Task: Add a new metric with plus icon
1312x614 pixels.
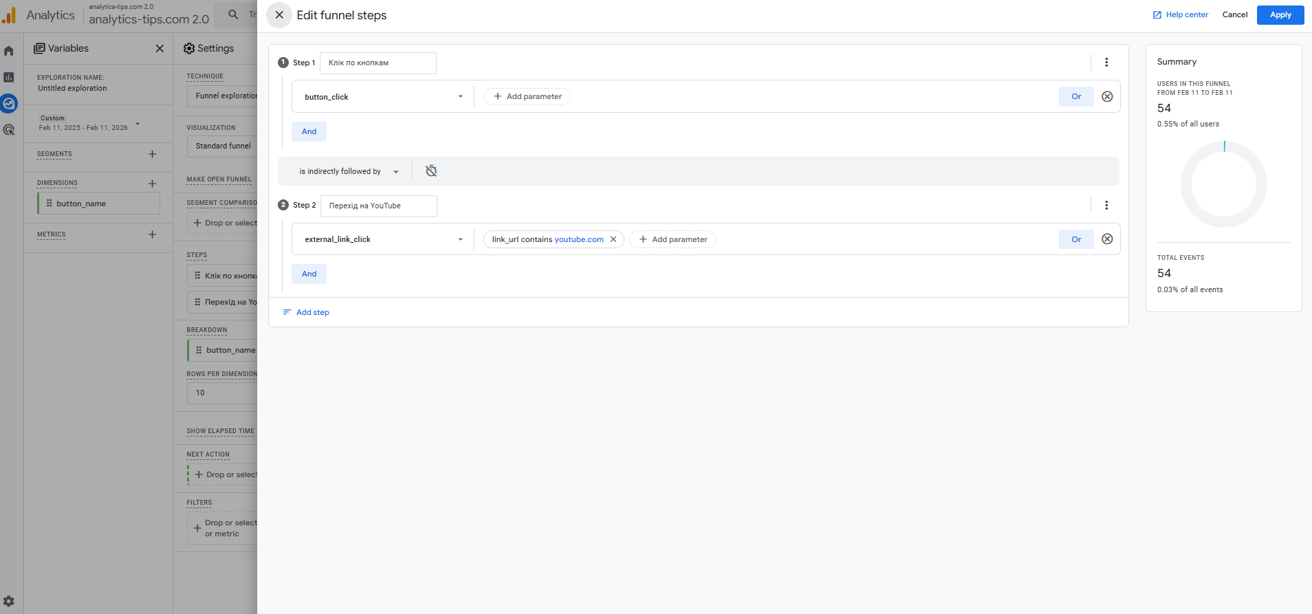Action: point(153,234)
